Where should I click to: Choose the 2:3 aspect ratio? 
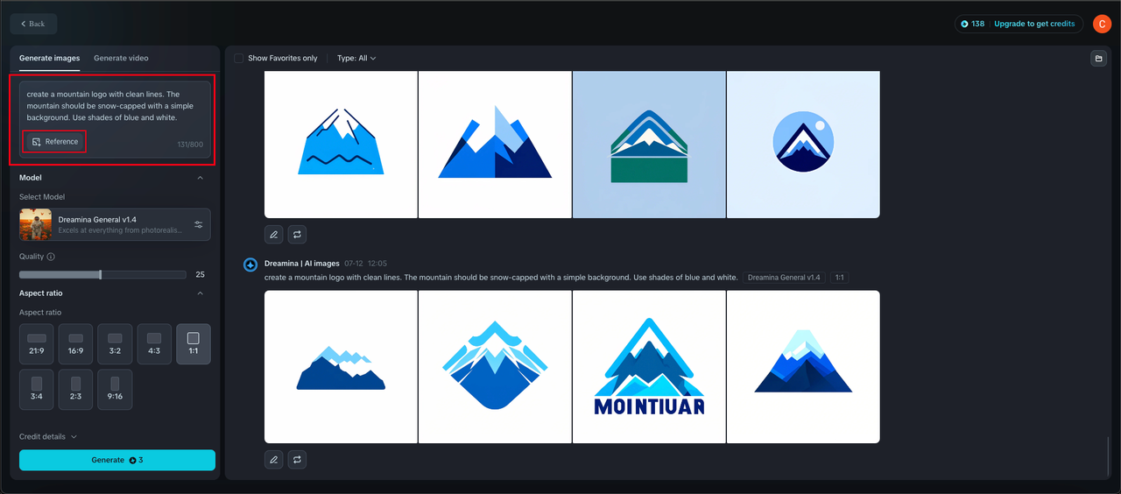pyautogui.click(x=76, y=390)
